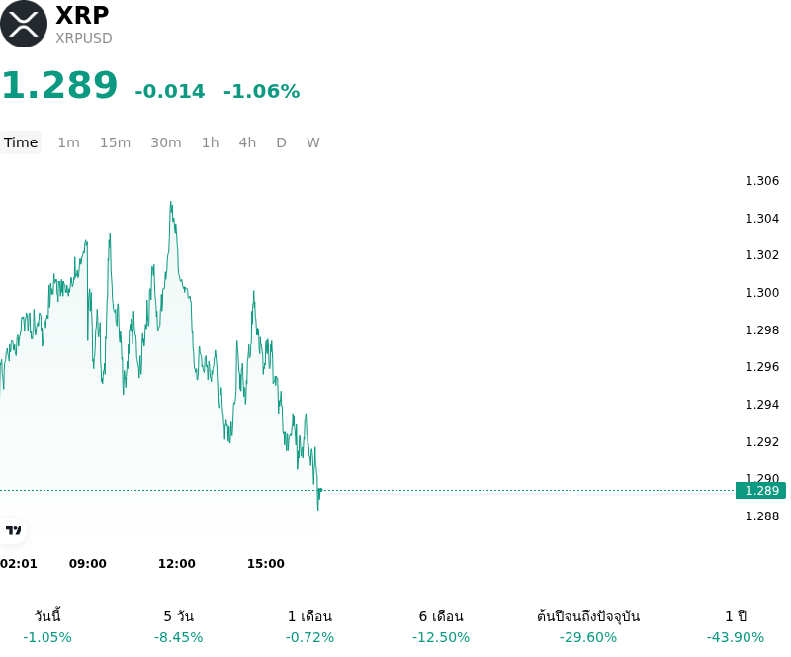
Task: Choose the 30m interval
Action: tap(166, 142)
